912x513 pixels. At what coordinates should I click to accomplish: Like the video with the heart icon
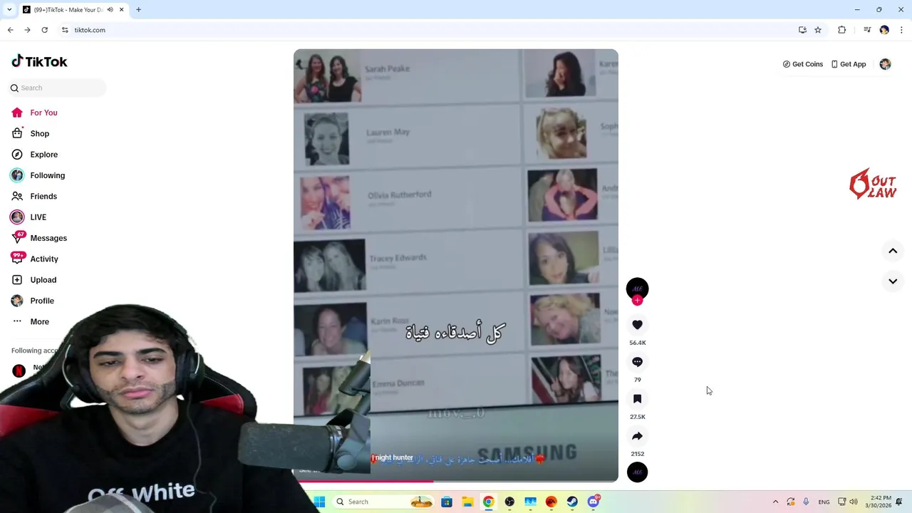point(637,325)
